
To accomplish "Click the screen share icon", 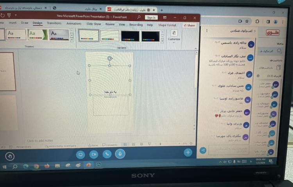I will [80, 155].
